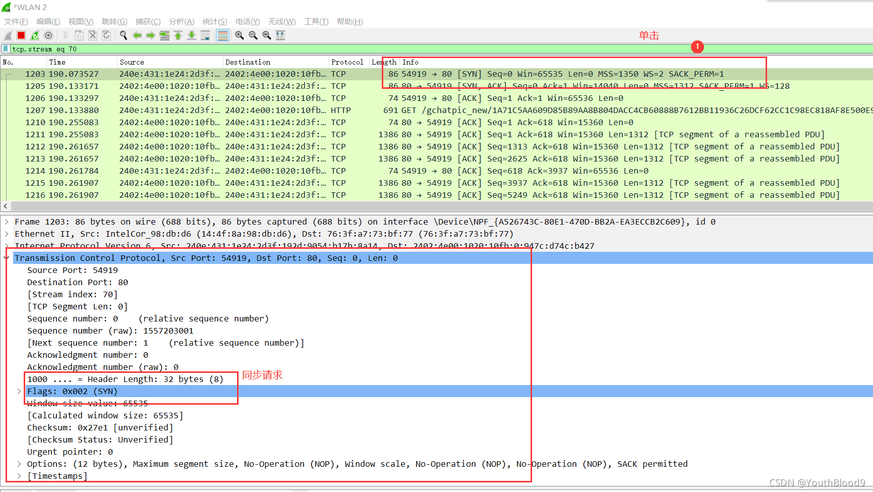Click the go to specified packet icon

(164, 35)
